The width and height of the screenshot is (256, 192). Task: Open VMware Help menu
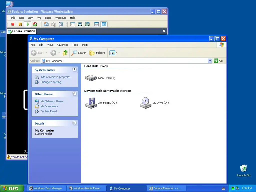pos(73,18)
